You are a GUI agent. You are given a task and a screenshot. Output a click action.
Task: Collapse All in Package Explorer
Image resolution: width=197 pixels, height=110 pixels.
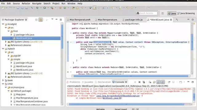tap(36, 20)
